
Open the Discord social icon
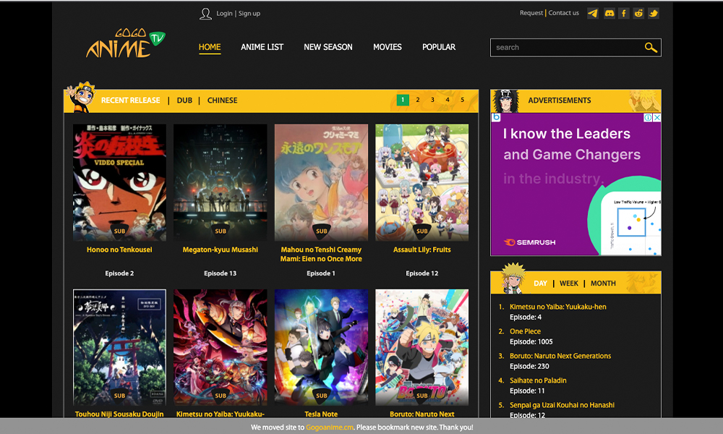609,13
